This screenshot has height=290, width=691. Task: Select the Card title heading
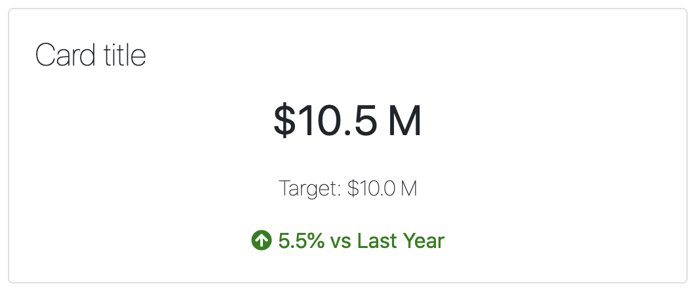(90, 56)
